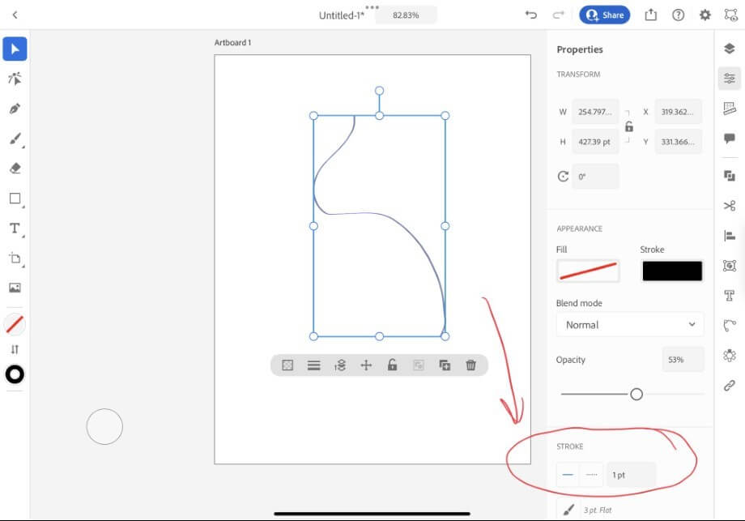Open the Layers panel
This screenshot has height=521, width=745.
[x=730, y=48]
